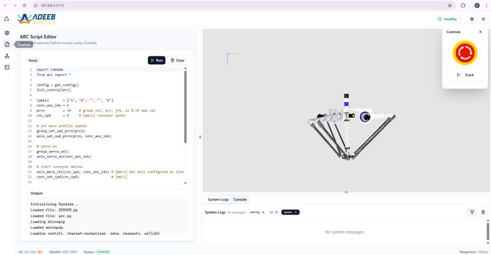Go back with browser back arrow
491x255 pixels.
click(6, 6)
